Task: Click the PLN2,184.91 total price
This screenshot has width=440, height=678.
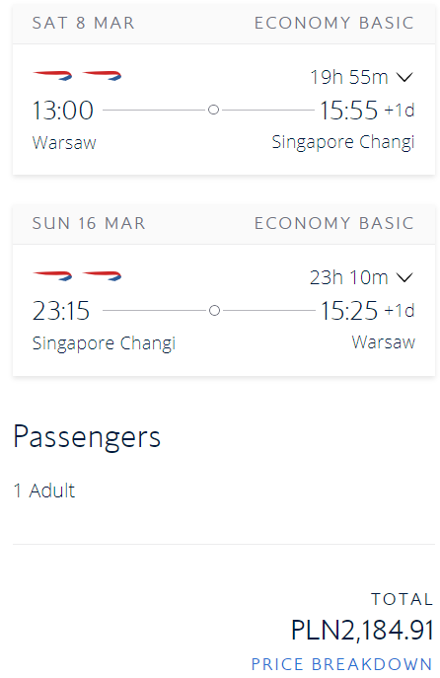Action: (362, 630)
